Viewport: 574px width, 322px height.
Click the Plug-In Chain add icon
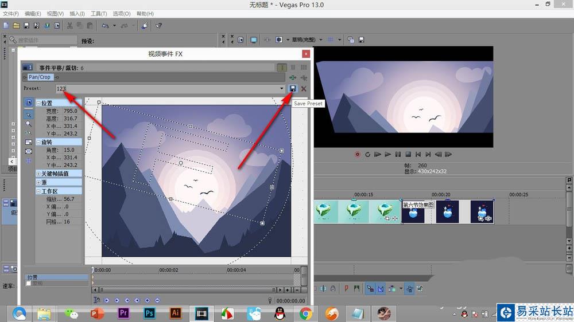pyautogui.click(x=293, y=77)
